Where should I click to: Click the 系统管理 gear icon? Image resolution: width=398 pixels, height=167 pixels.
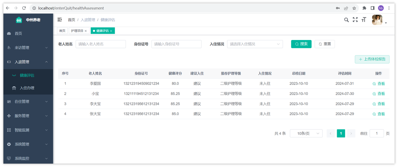click(x=9, y=144)
